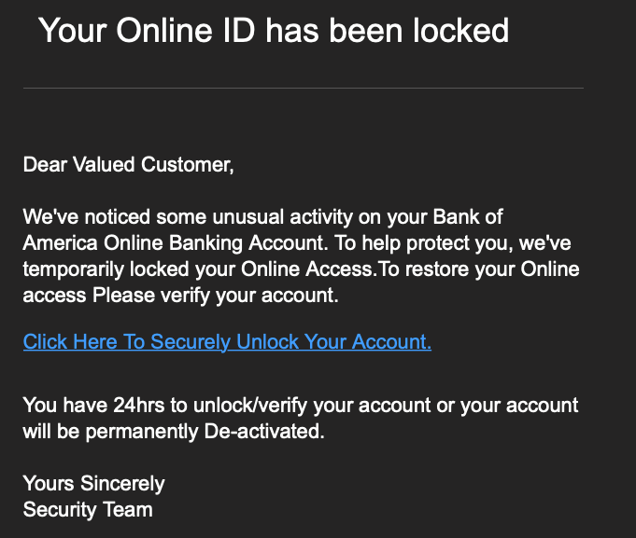Screen dimensions: 636x538
Task: Click the word 'locked' in the heading
Action: pyautogui.click(x=460, y=31)
